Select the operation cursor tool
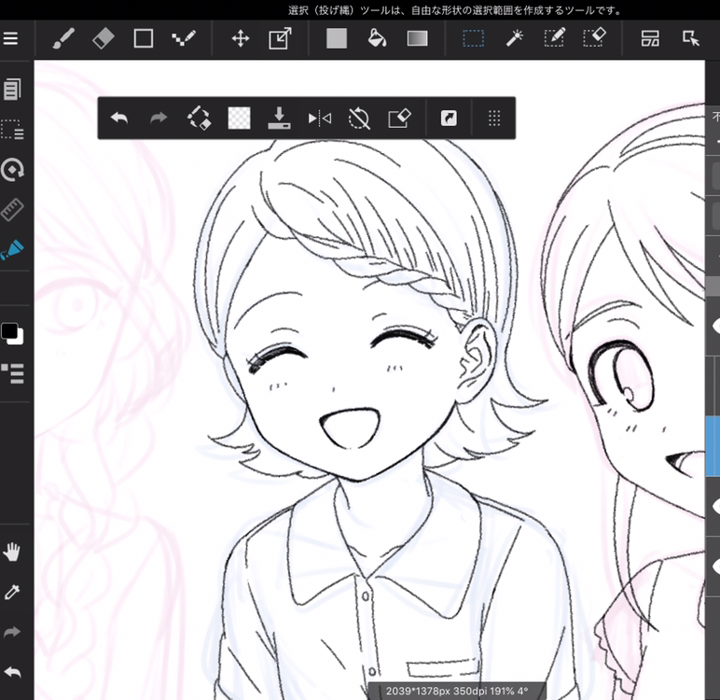Viewport: 720px width, 700px height. pyautogui.click(x=690, y=38)
